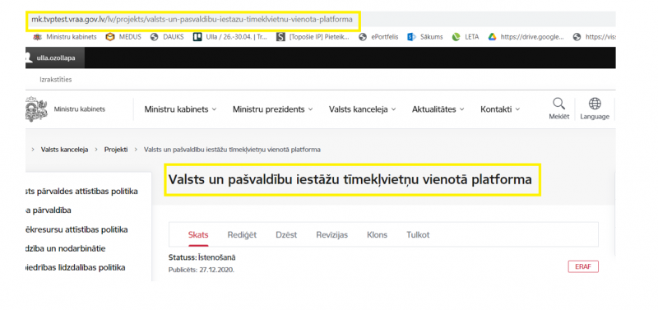The height and width of the screenshot is (310, 658).
Task: Click the Sākums SharePoint favicon
Action: tap(411, 37)
